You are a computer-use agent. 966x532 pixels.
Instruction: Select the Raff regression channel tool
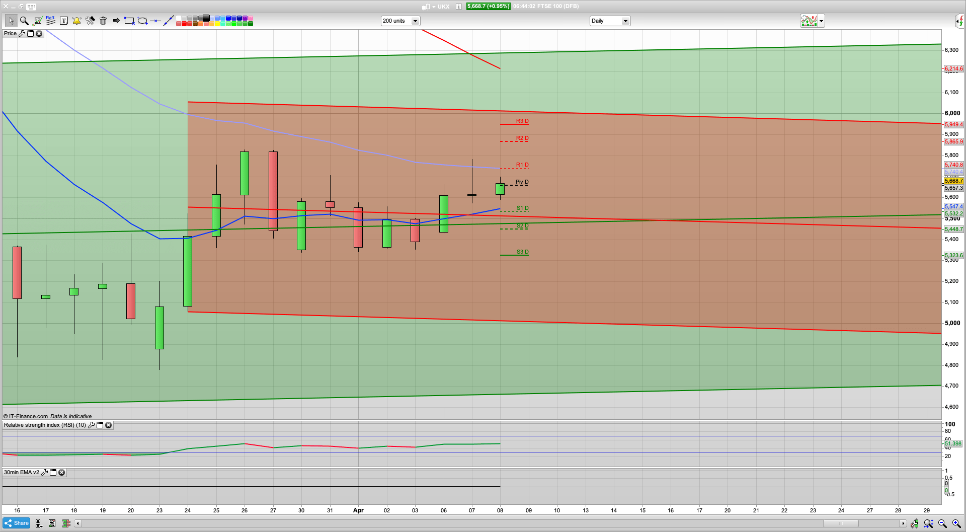50,21
